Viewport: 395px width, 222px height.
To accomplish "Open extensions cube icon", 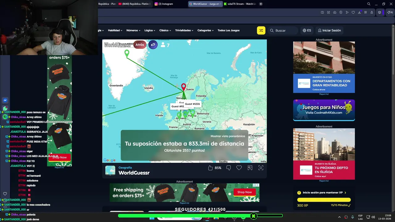I will click(380, 12).
